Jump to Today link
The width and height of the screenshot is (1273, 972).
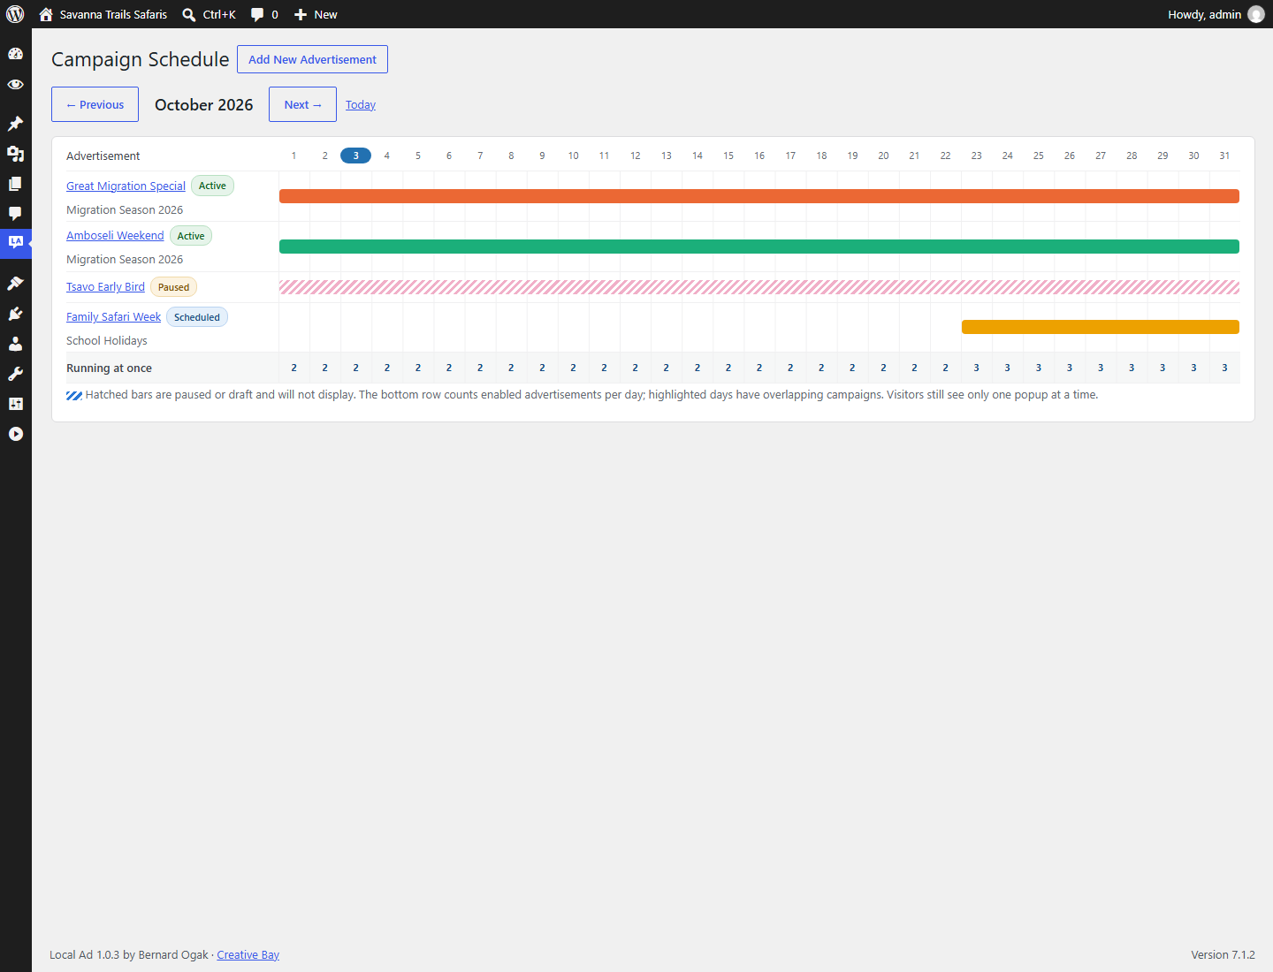click(x=361, y=104)
